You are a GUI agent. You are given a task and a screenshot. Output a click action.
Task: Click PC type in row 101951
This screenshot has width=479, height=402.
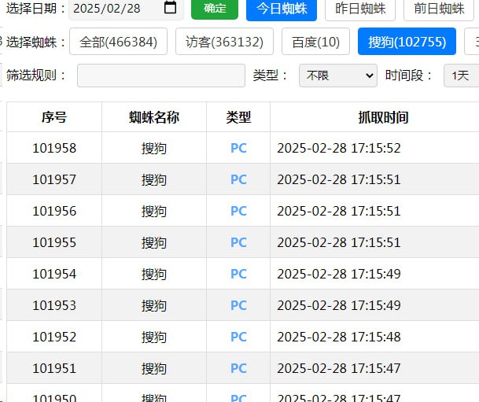click(x=238, y=368)
